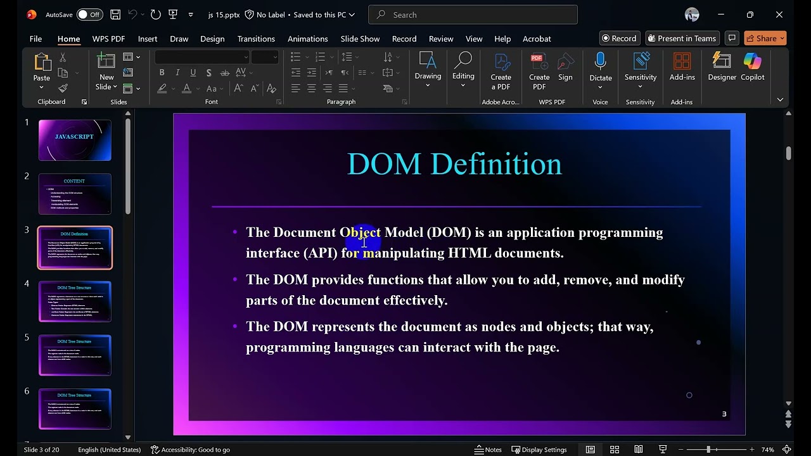Image resolution: width=811 pixels, height=456 pixels.
Task: Toggle Italic formatting
Action: [177, 73]
